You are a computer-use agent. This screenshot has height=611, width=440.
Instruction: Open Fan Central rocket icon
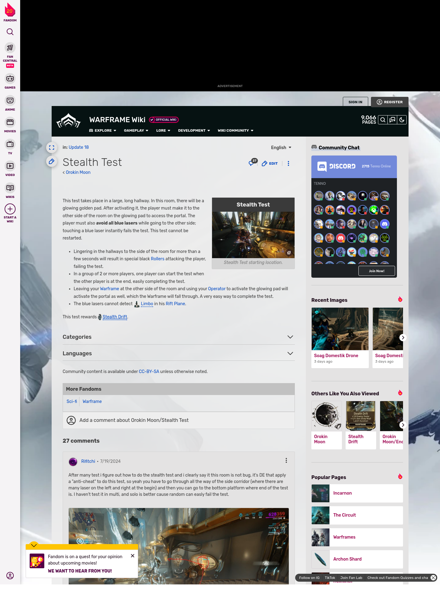pos(10,48)
